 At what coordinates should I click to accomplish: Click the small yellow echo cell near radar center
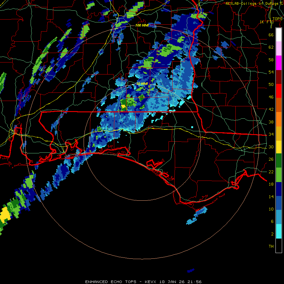pyautogui.click(x=123, y=106)
